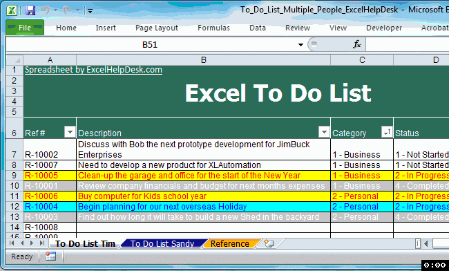Select cell R-10007
The height and width of the screenshot is (271, 449).
[50, 165]
